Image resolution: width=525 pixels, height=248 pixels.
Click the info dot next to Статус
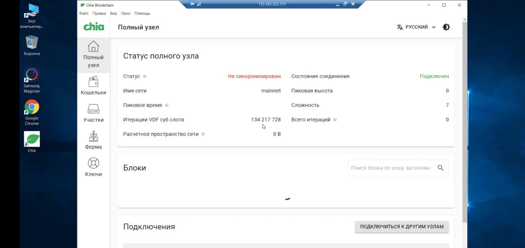pos(145,77)
